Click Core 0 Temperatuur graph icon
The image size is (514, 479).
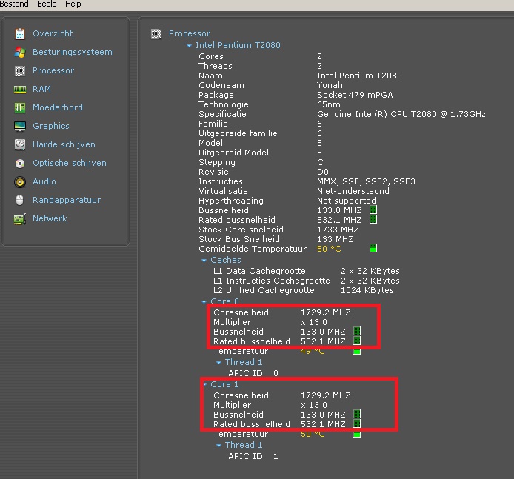coord(357,352)
